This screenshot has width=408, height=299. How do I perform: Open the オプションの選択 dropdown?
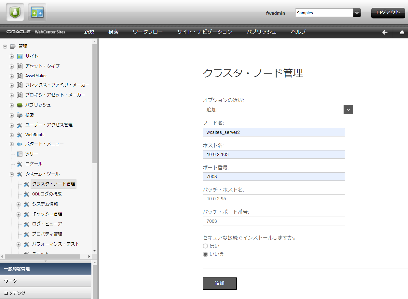[x=348, y=109]
